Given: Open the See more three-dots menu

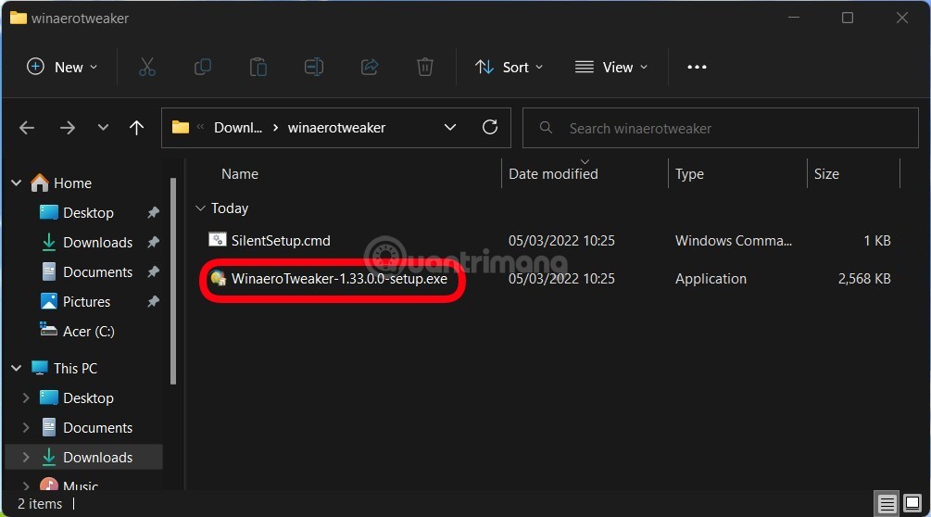Looking at the screenshot, I should 697,67.
